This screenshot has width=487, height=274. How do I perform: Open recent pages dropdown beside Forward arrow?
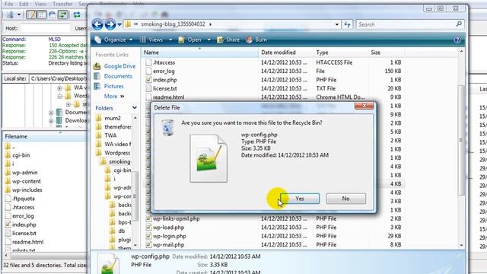coord(119,24)
